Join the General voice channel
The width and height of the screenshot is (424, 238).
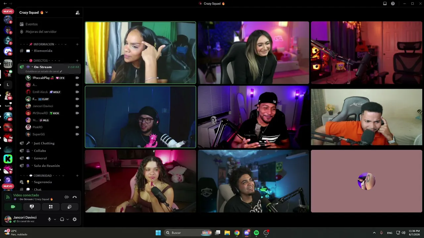pyautogui.click(x=49, y=158)
